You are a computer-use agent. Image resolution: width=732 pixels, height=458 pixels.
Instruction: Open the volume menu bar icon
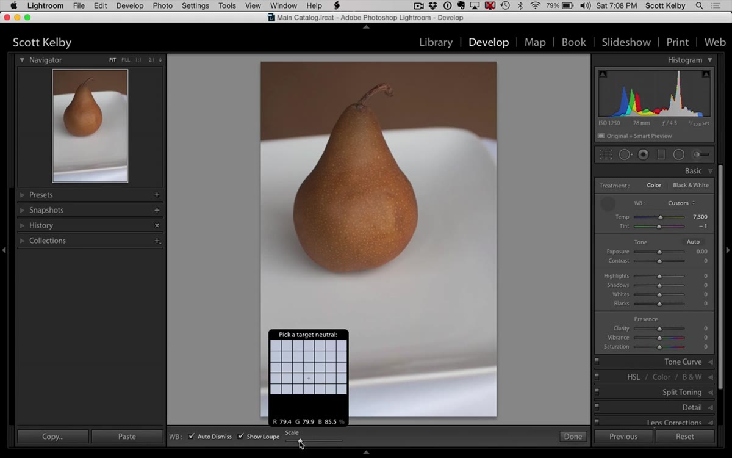(585, 5)
